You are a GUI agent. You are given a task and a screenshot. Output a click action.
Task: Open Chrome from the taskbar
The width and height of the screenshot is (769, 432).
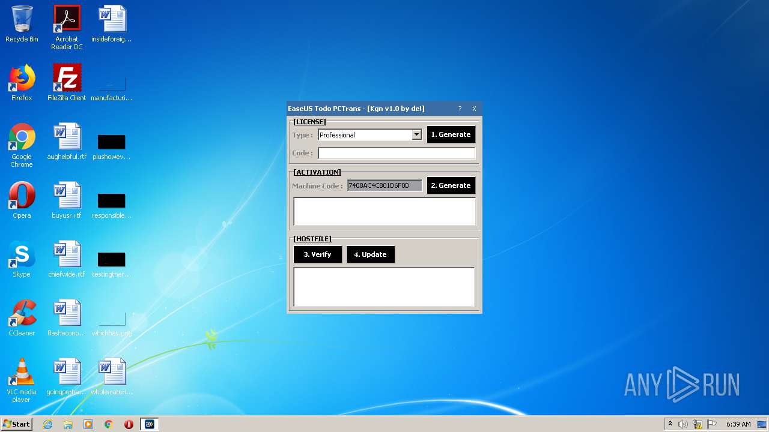pos(109,424)
